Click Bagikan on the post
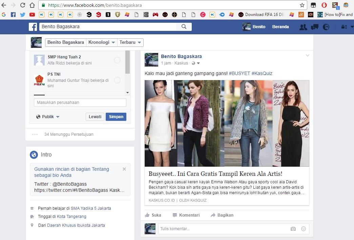 [x=222, y=215]
